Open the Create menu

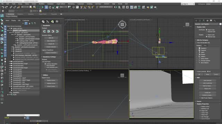(x=34, y=4)
